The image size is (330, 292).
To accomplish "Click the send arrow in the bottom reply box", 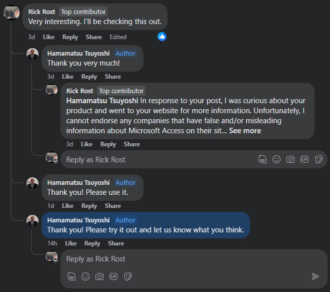I will (315, 276).
